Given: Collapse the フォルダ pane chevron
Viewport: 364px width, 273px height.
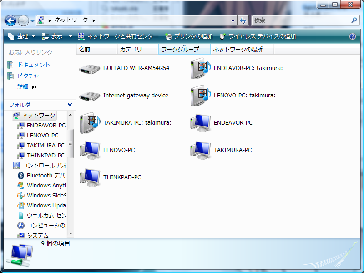Looking at the screenshot, I should 70,105.
